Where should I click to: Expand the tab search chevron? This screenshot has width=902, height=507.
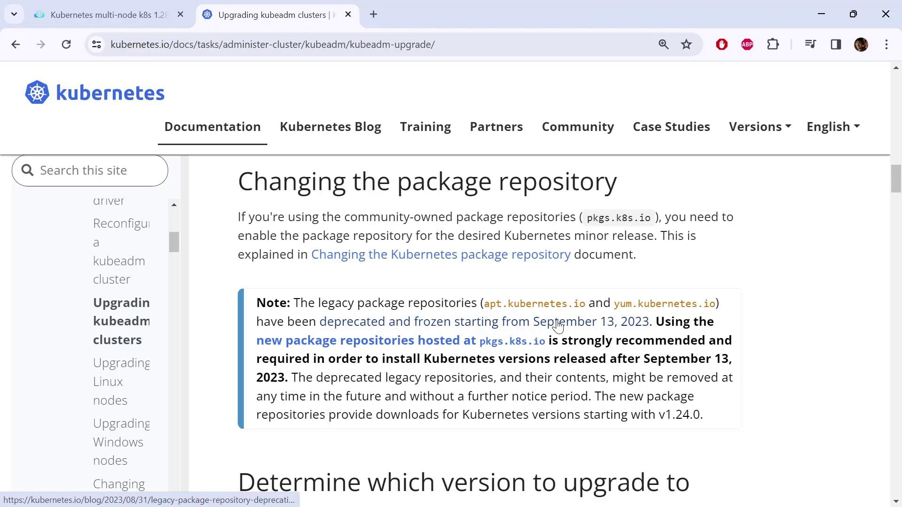tap(14, 14)
